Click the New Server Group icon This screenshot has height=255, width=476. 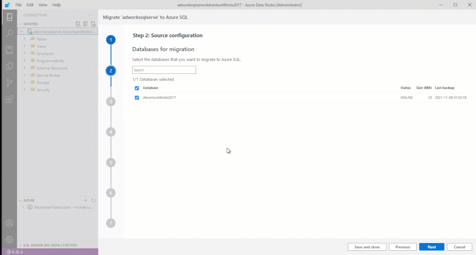tap(85, 24)
